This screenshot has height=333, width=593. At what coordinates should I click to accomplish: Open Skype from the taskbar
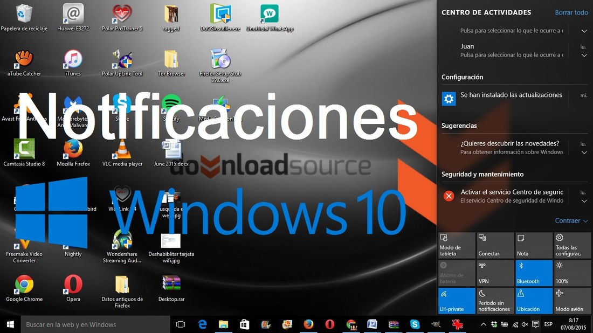(415, 324)
